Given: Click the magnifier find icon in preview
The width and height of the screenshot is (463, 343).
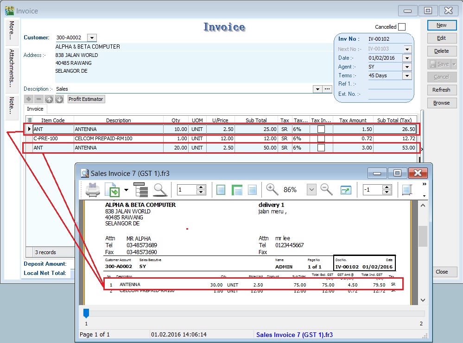Looking at the screenshot, I should [x=160, y=189].
